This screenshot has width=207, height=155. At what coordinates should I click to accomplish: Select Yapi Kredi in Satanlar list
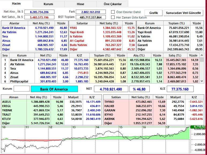click(77, 32)
